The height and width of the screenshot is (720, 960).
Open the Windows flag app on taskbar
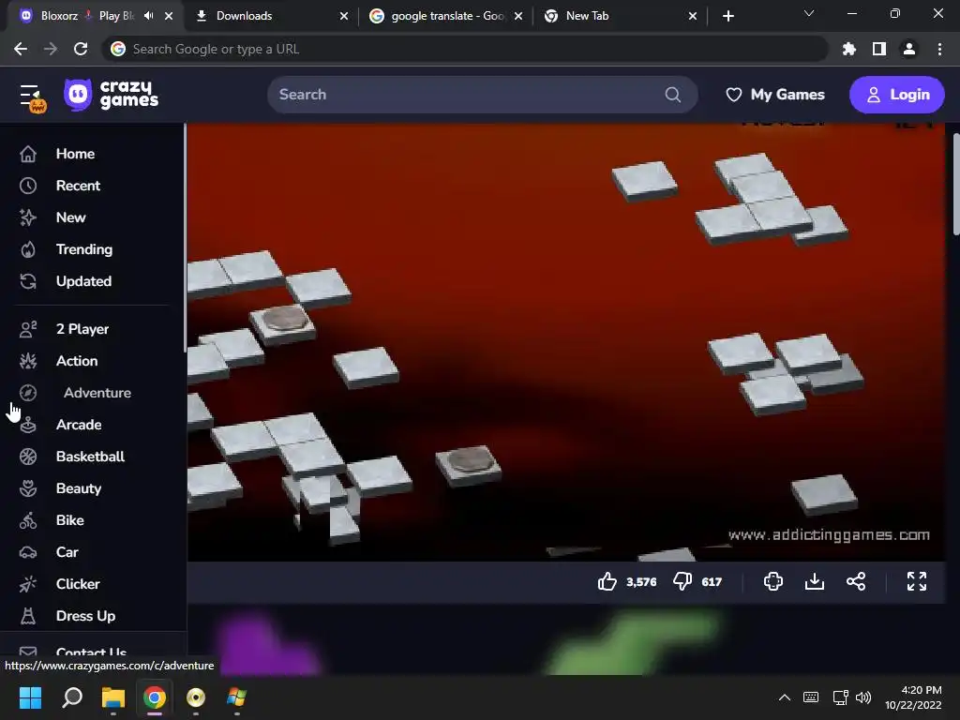pyautogui.click(x=236, y=697)
